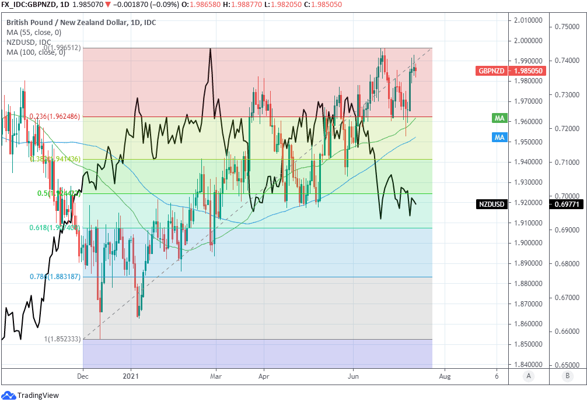
Task: Toggle the B scale button
Action: click(567, 376)
